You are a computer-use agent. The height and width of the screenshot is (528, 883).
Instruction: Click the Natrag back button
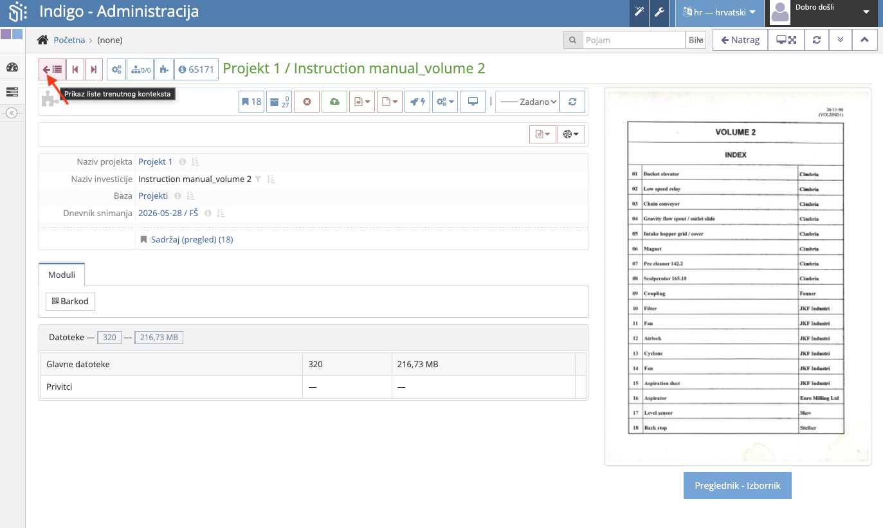[x=740, y=40]
